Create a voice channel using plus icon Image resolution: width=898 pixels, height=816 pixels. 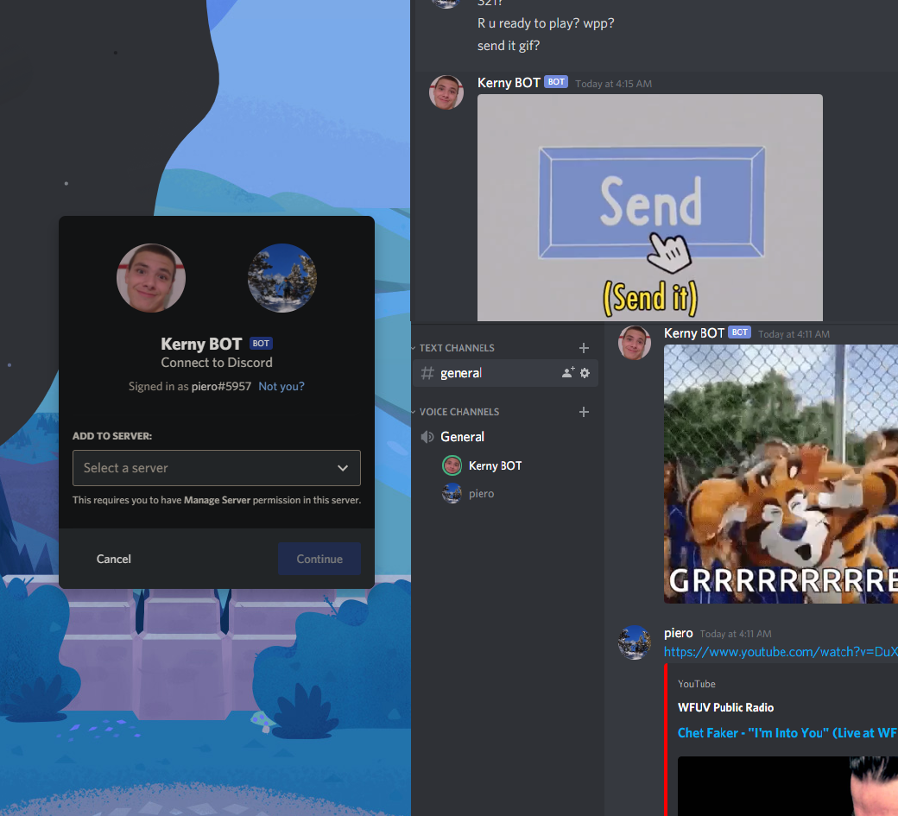pyautogui.click(x=584, y=412)
